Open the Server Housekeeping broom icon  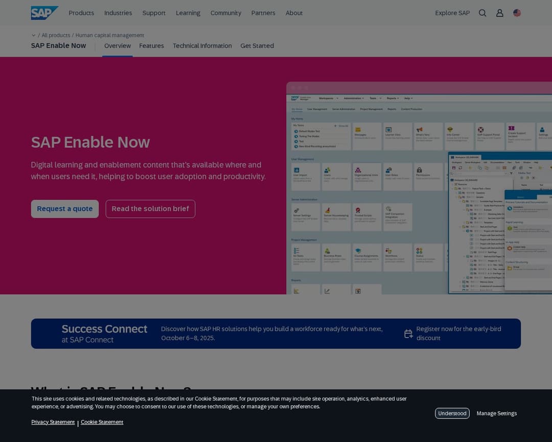(327, 209)
